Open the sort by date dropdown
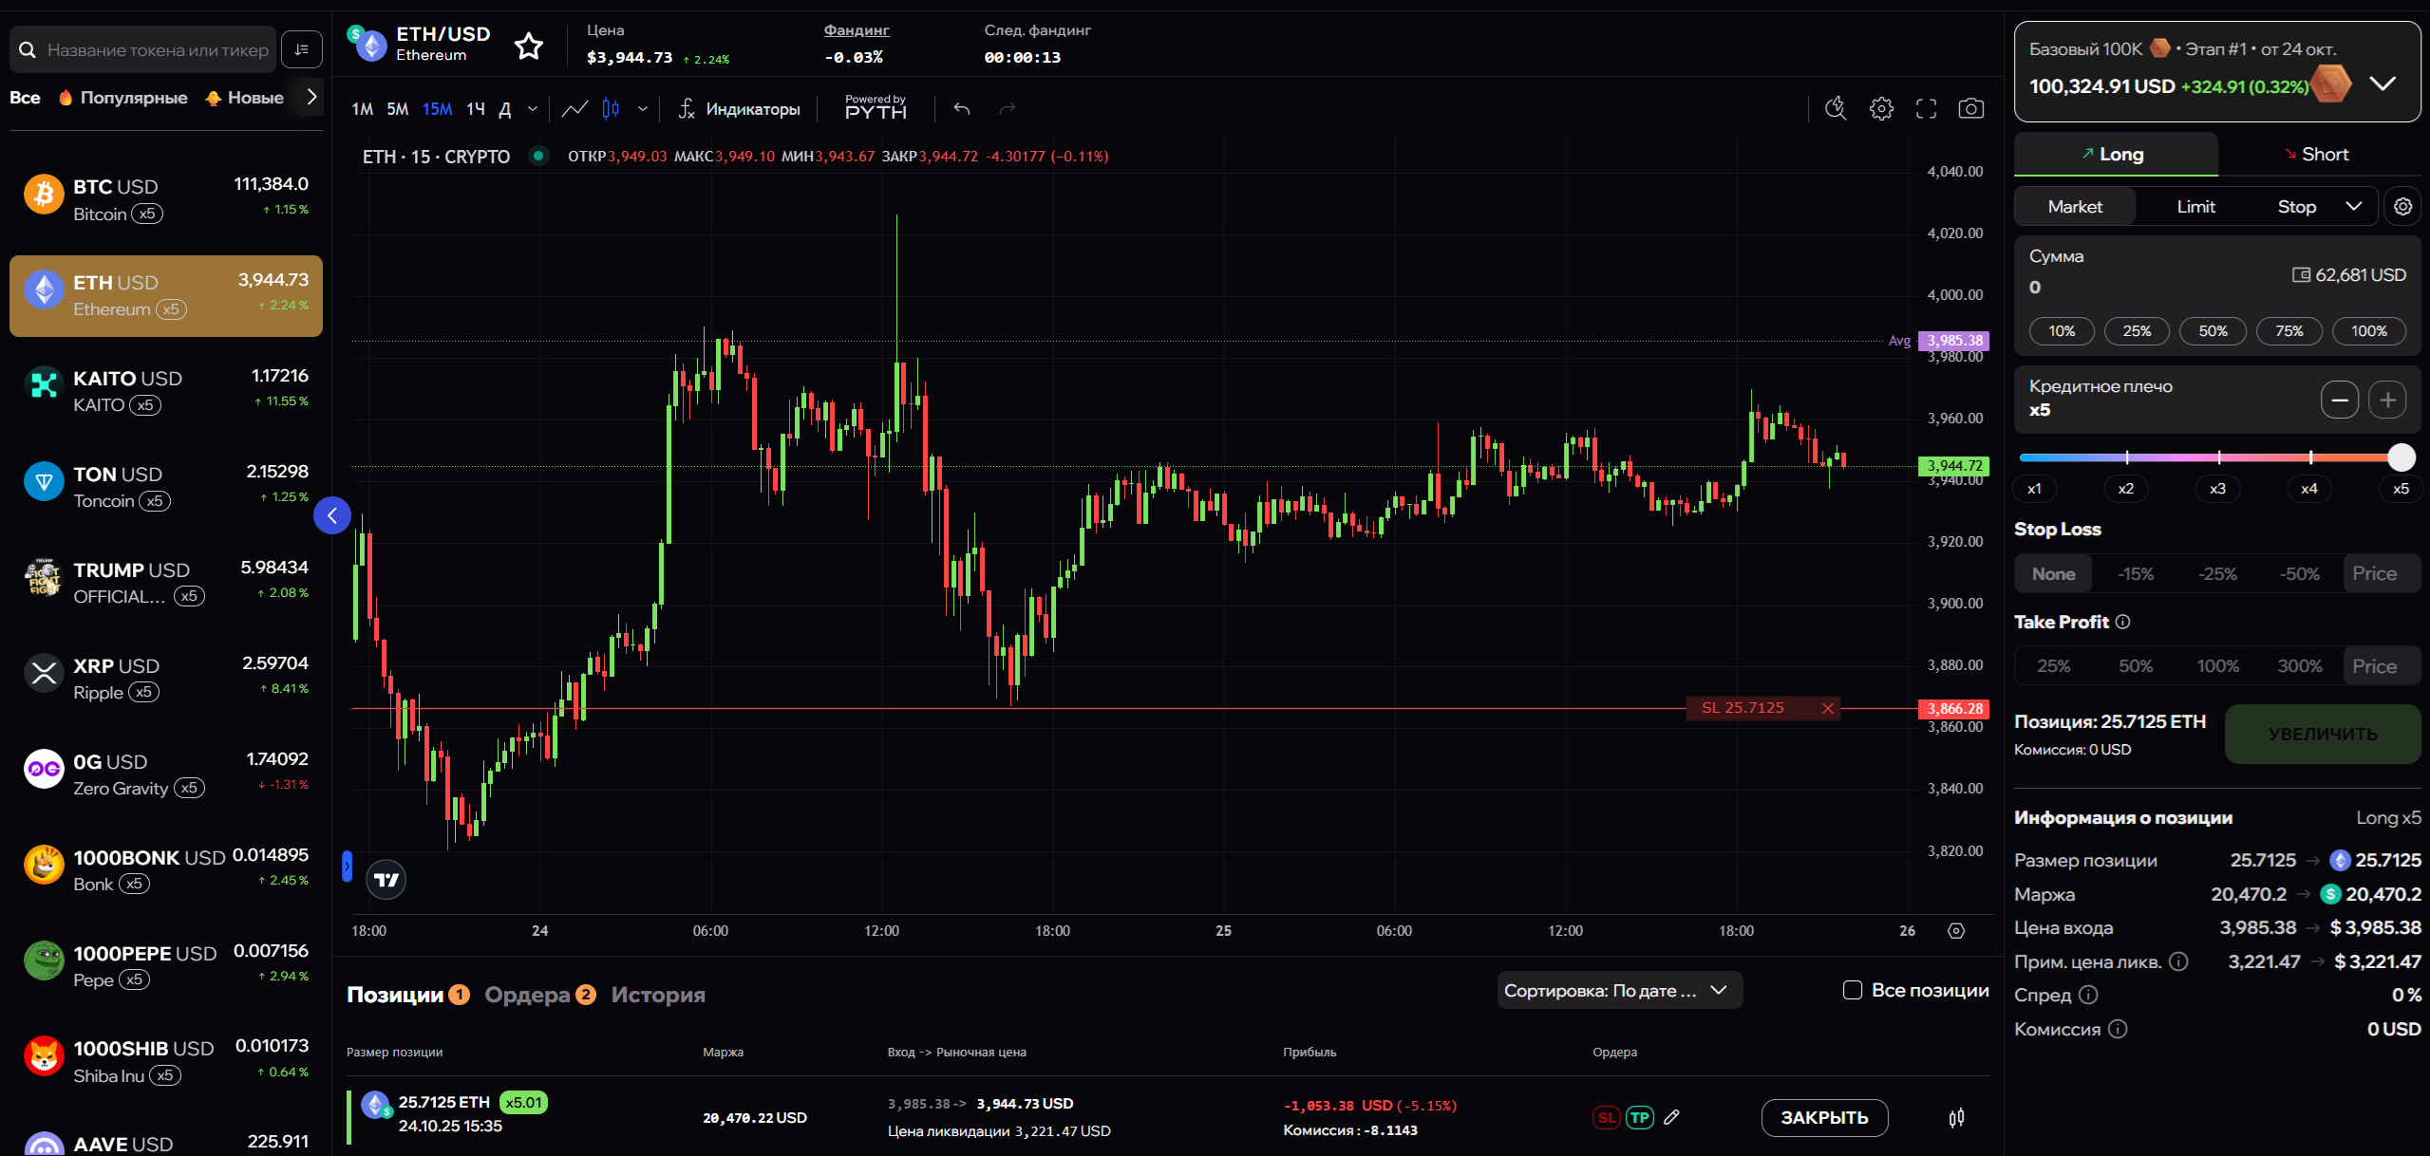 pos(1618,990)
